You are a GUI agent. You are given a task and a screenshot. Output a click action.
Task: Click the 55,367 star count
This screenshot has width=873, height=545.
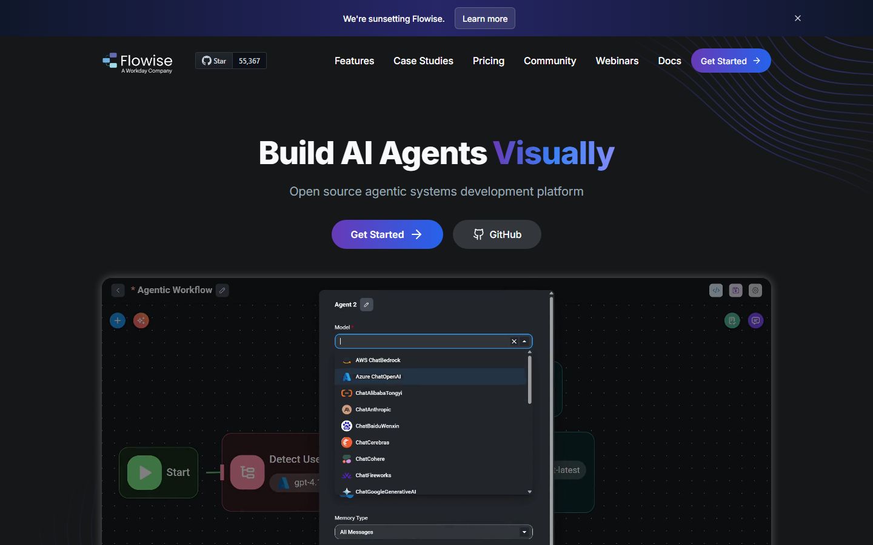pyautogui.click(x=249, y=61)
